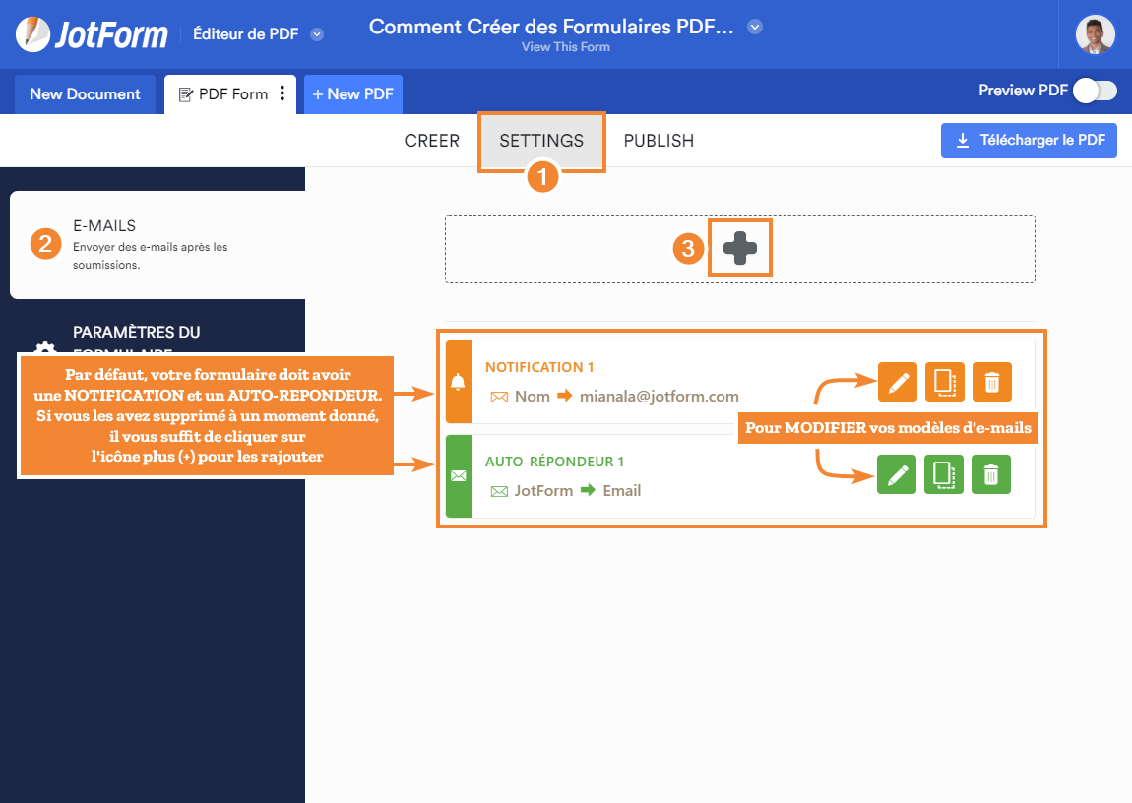This screenshot has width=1132, height=803.
Task: Select the AUTO-RÉPONDEUR 1 title
Action: tap(554, 462)
